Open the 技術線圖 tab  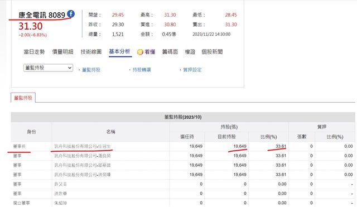click(x=91, y=52)
